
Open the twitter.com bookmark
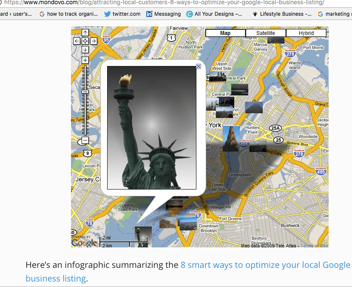122,14
